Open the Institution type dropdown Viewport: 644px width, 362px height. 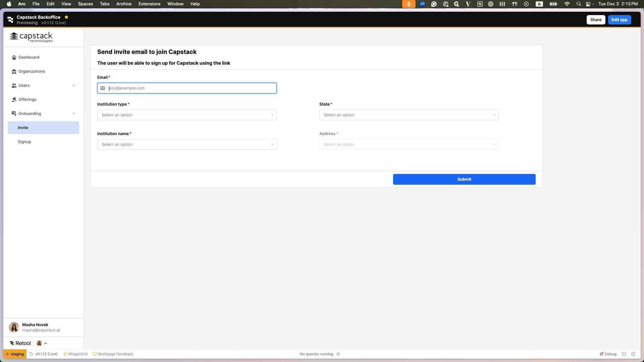coord(187,115)
